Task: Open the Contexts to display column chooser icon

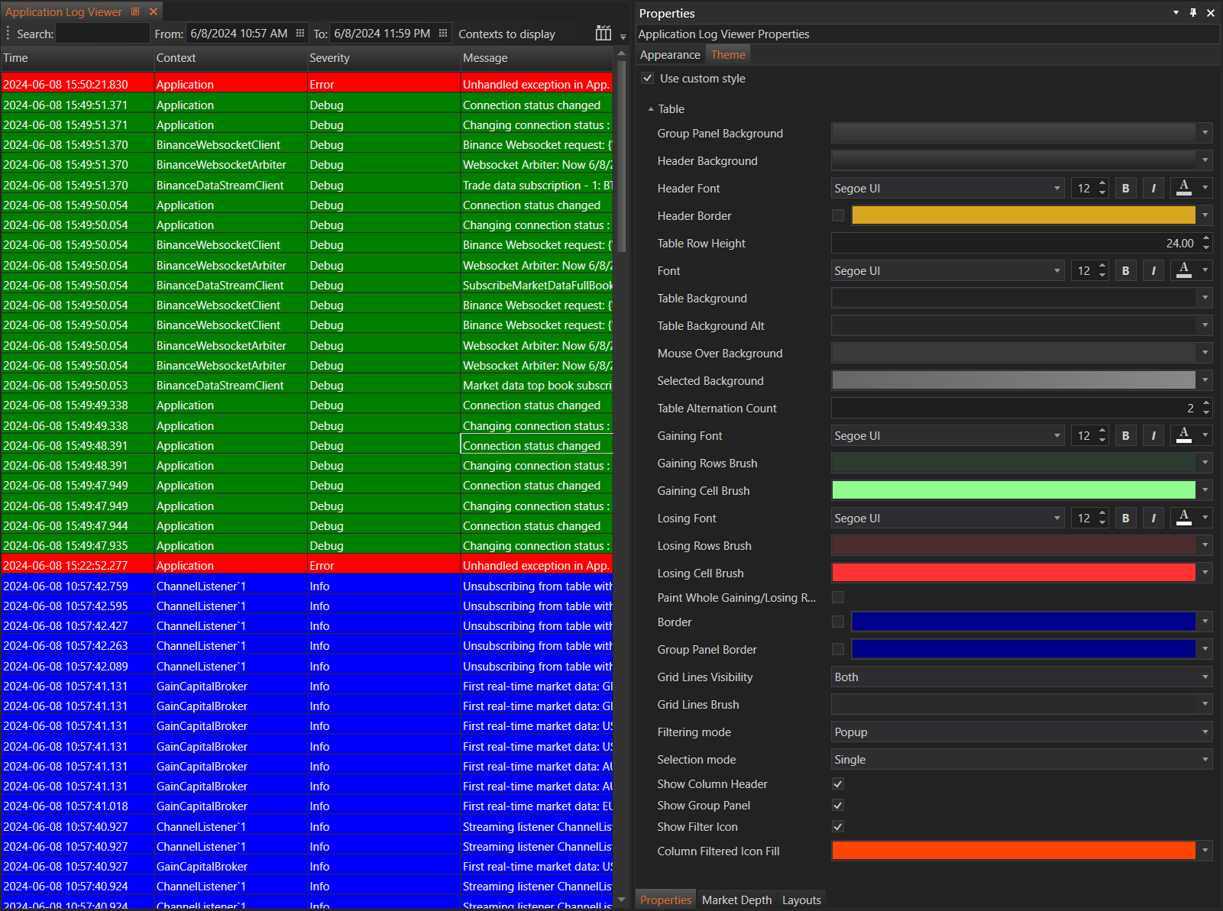Action: click(x=603, y=34)
